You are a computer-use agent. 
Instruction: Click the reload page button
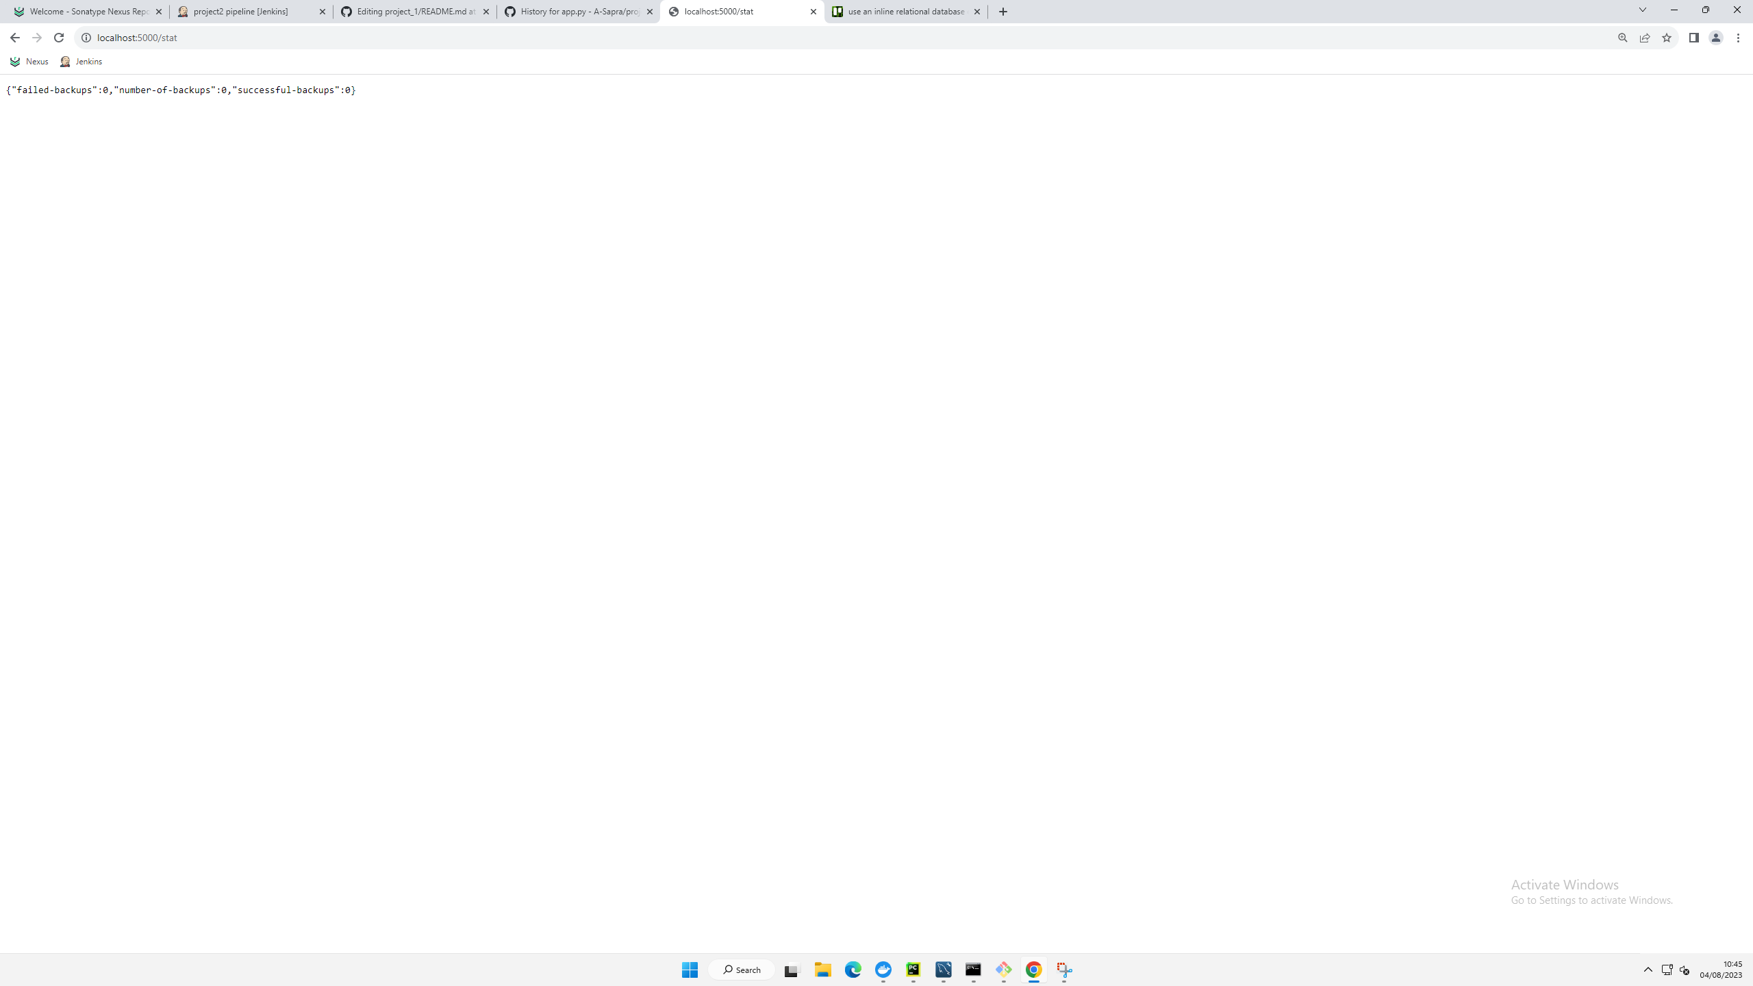(x=58, y=38)
